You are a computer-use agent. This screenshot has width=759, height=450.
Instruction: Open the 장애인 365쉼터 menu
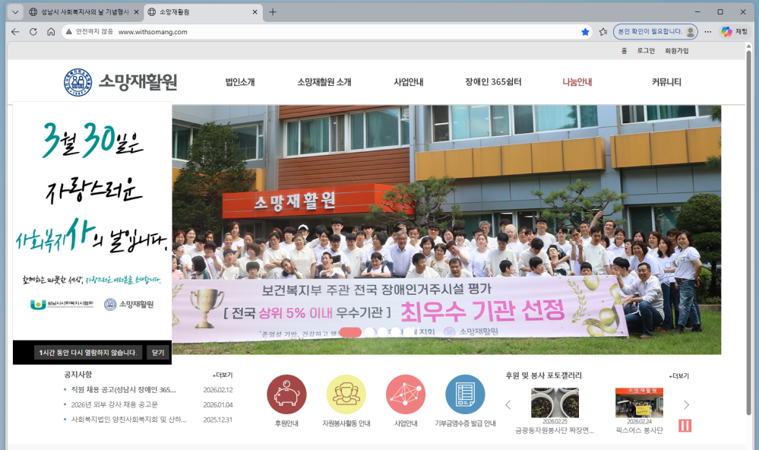493,82
